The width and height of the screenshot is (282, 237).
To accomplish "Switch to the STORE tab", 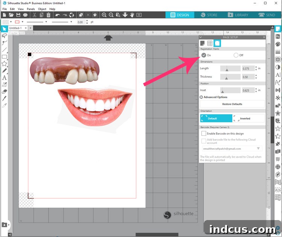I will 209,15.
